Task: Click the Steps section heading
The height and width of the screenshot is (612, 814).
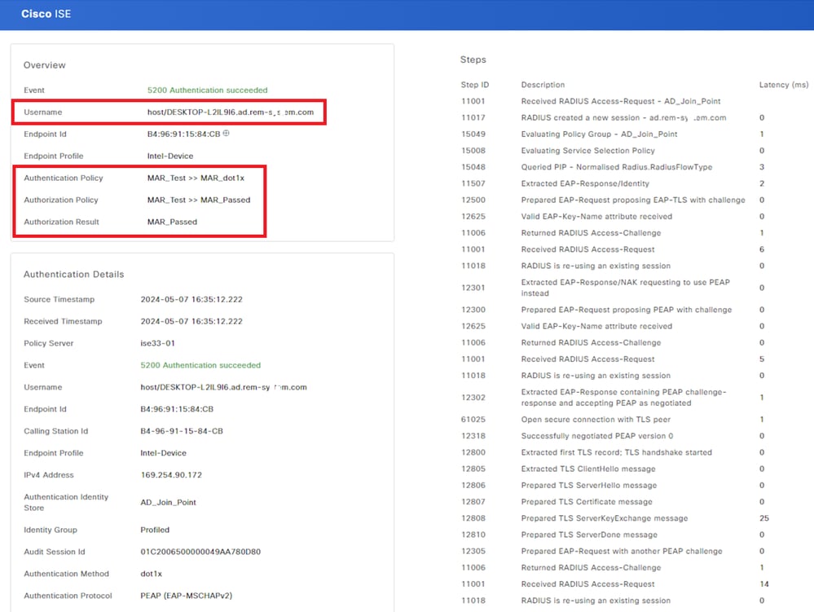Action: [473, 59]
